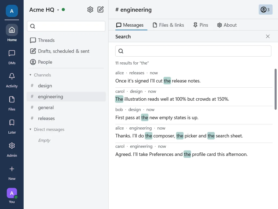The height and width of the screenshot is (209, 278).
Task: Click the Acme HQ workspace name
Action: tap(42, 10)
